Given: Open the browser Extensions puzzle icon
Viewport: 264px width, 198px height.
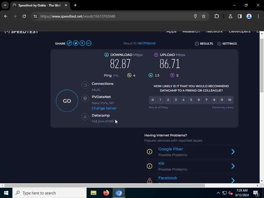Looking at the screenshot, I should pyautogui.click(x=217, y=16).
